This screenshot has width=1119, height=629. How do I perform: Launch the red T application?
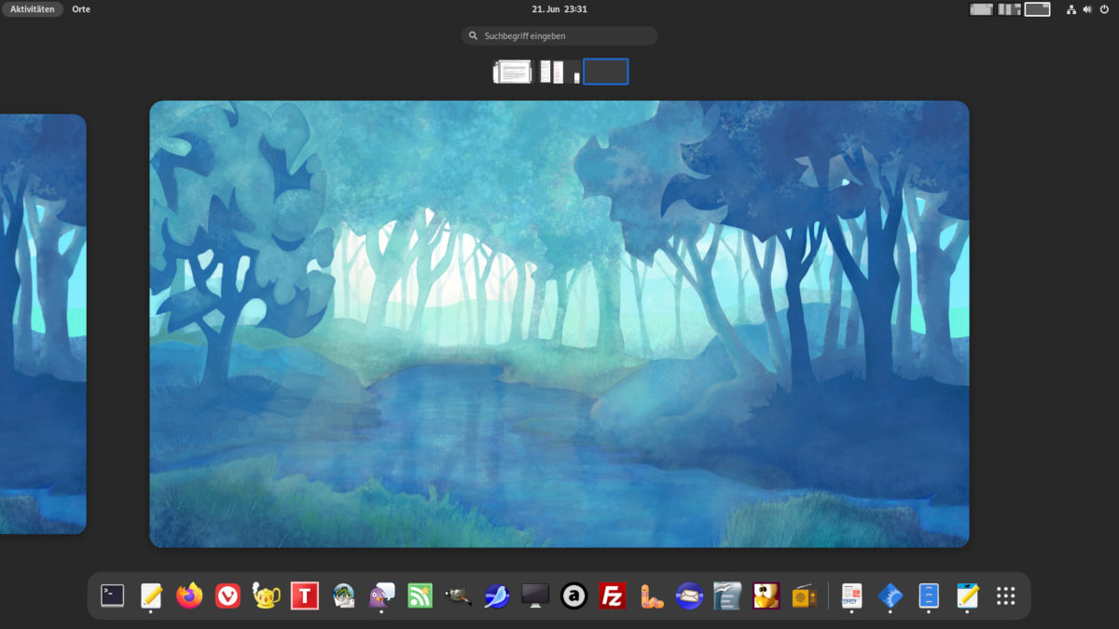point(305,595)
